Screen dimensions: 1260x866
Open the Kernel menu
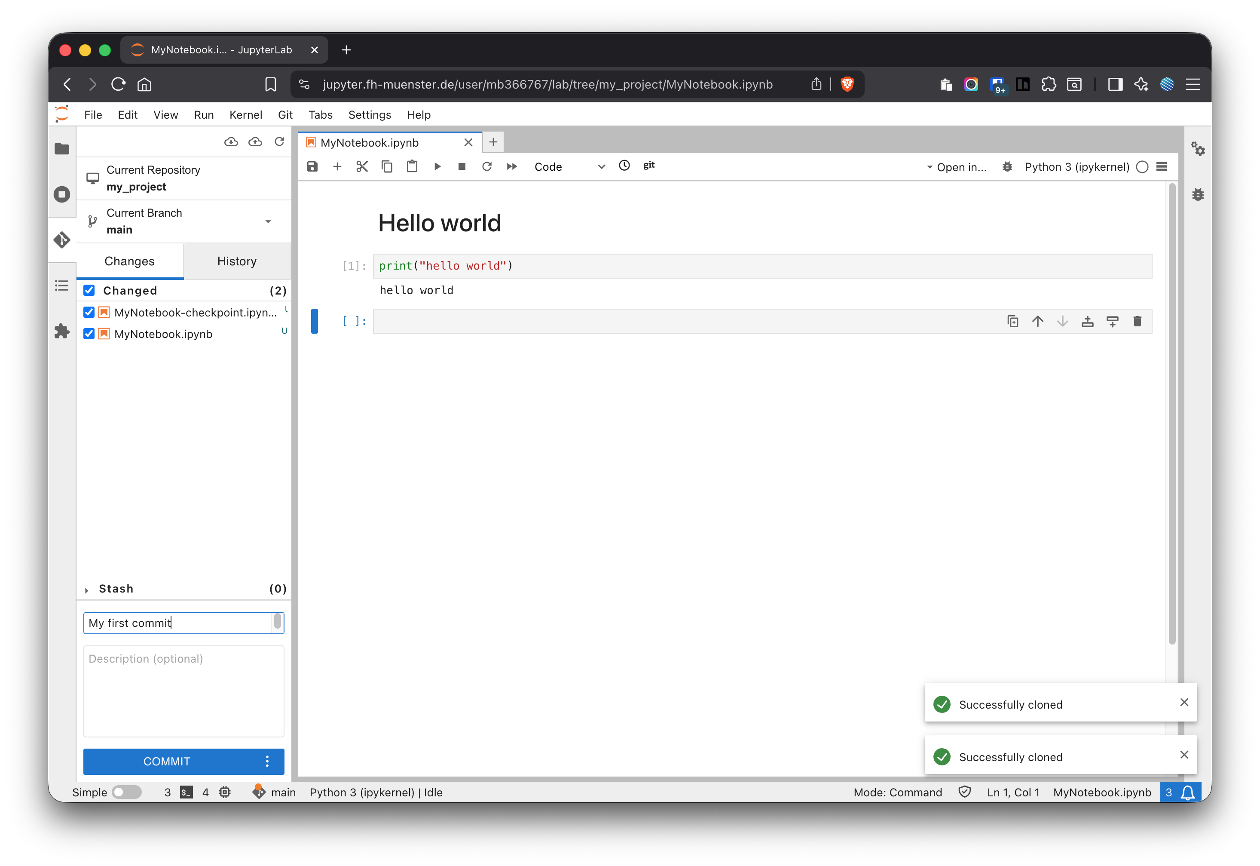pos(245,114)
